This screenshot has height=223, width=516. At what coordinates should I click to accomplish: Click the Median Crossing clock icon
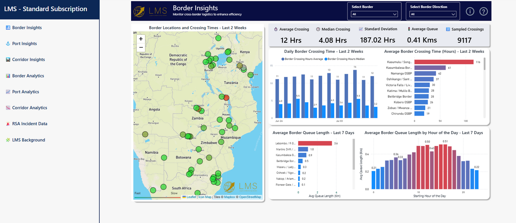pyautogui.click(x=318, y=29)
